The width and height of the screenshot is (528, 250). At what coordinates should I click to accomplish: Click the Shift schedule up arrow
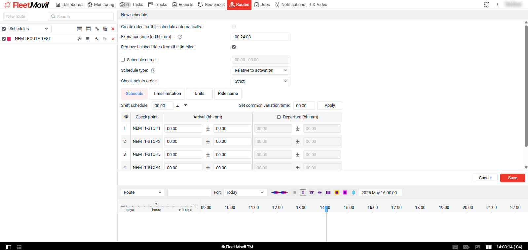[x=177, y=106]
